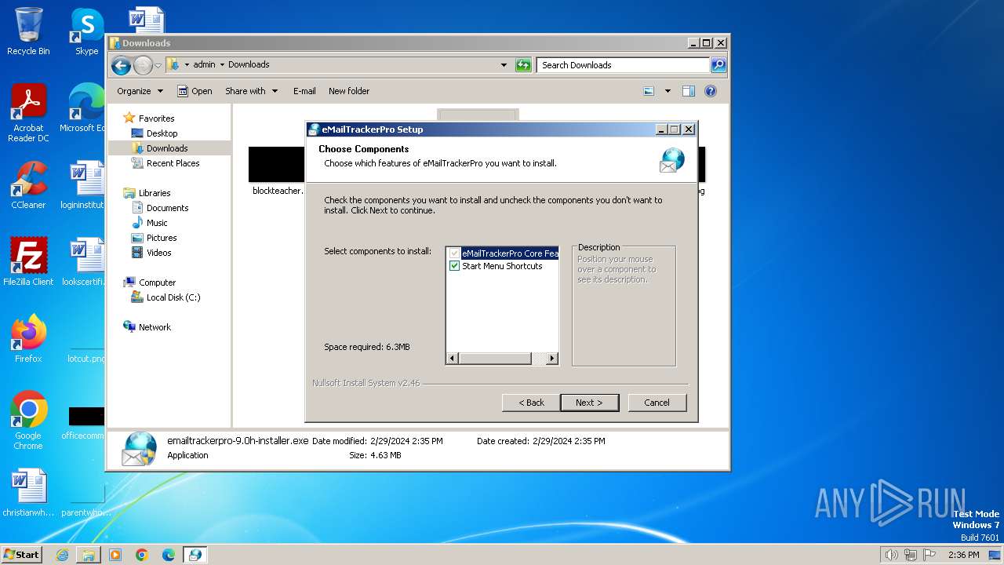Screen dimensions: 1004x565
Task: Click the taskbar clock showing 2:36 PM
Action: click(x=963, y=555)
